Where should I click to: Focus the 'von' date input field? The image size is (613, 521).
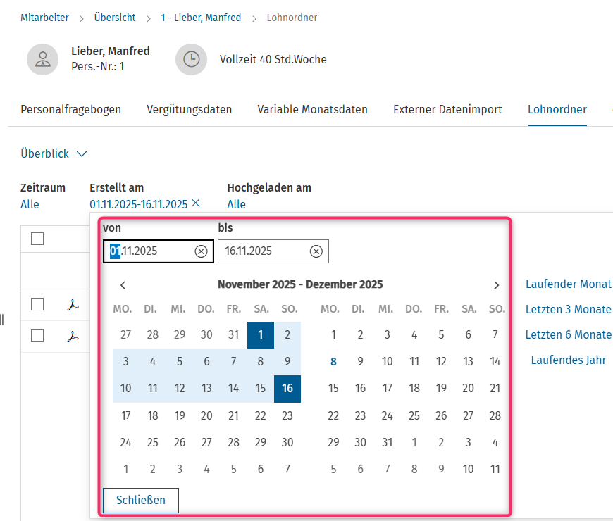(159, 251)
